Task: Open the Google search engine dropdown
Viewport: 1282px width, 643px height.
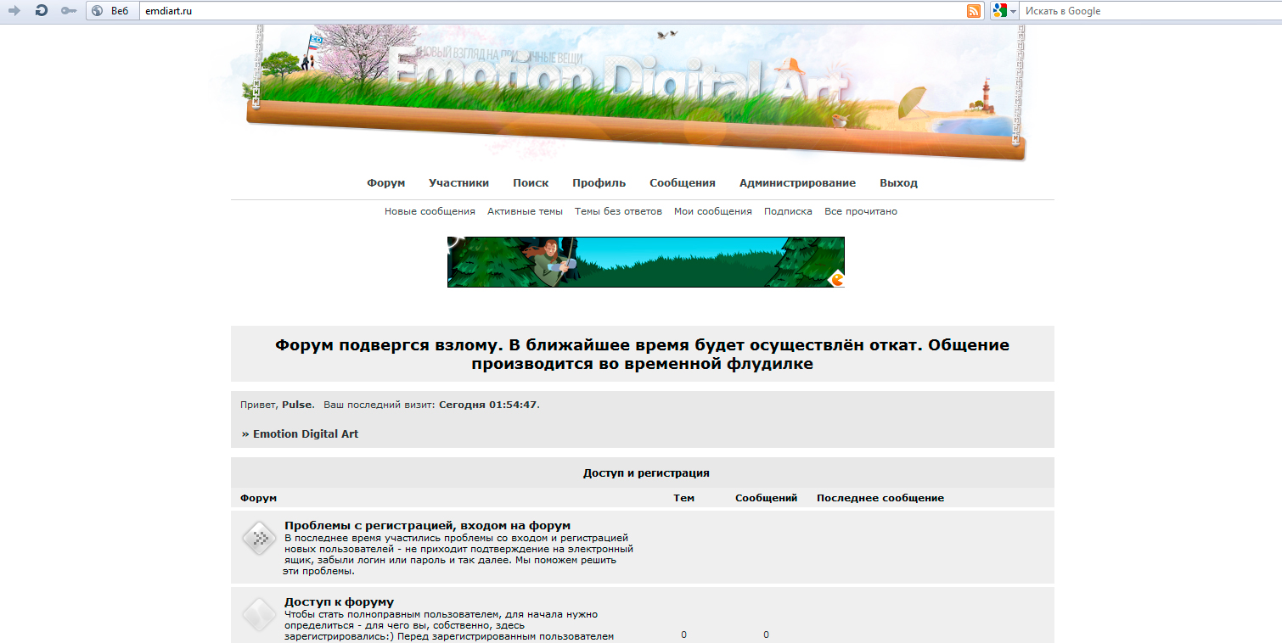Action: tap(1004, 11)
